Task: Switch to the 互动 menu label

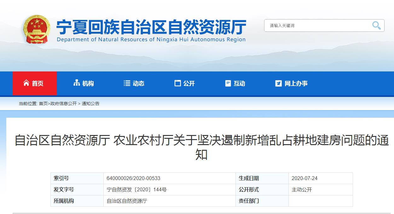Action: click(x=239, y=83)
